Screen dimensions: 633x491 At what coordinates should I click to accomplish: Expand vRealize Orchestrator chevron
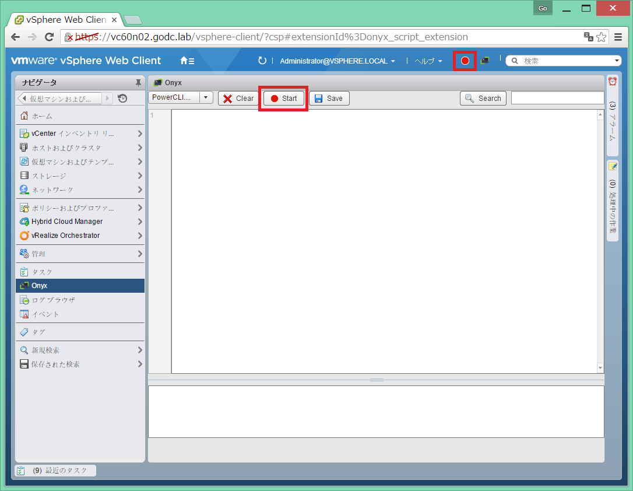[x=140, y=236]
